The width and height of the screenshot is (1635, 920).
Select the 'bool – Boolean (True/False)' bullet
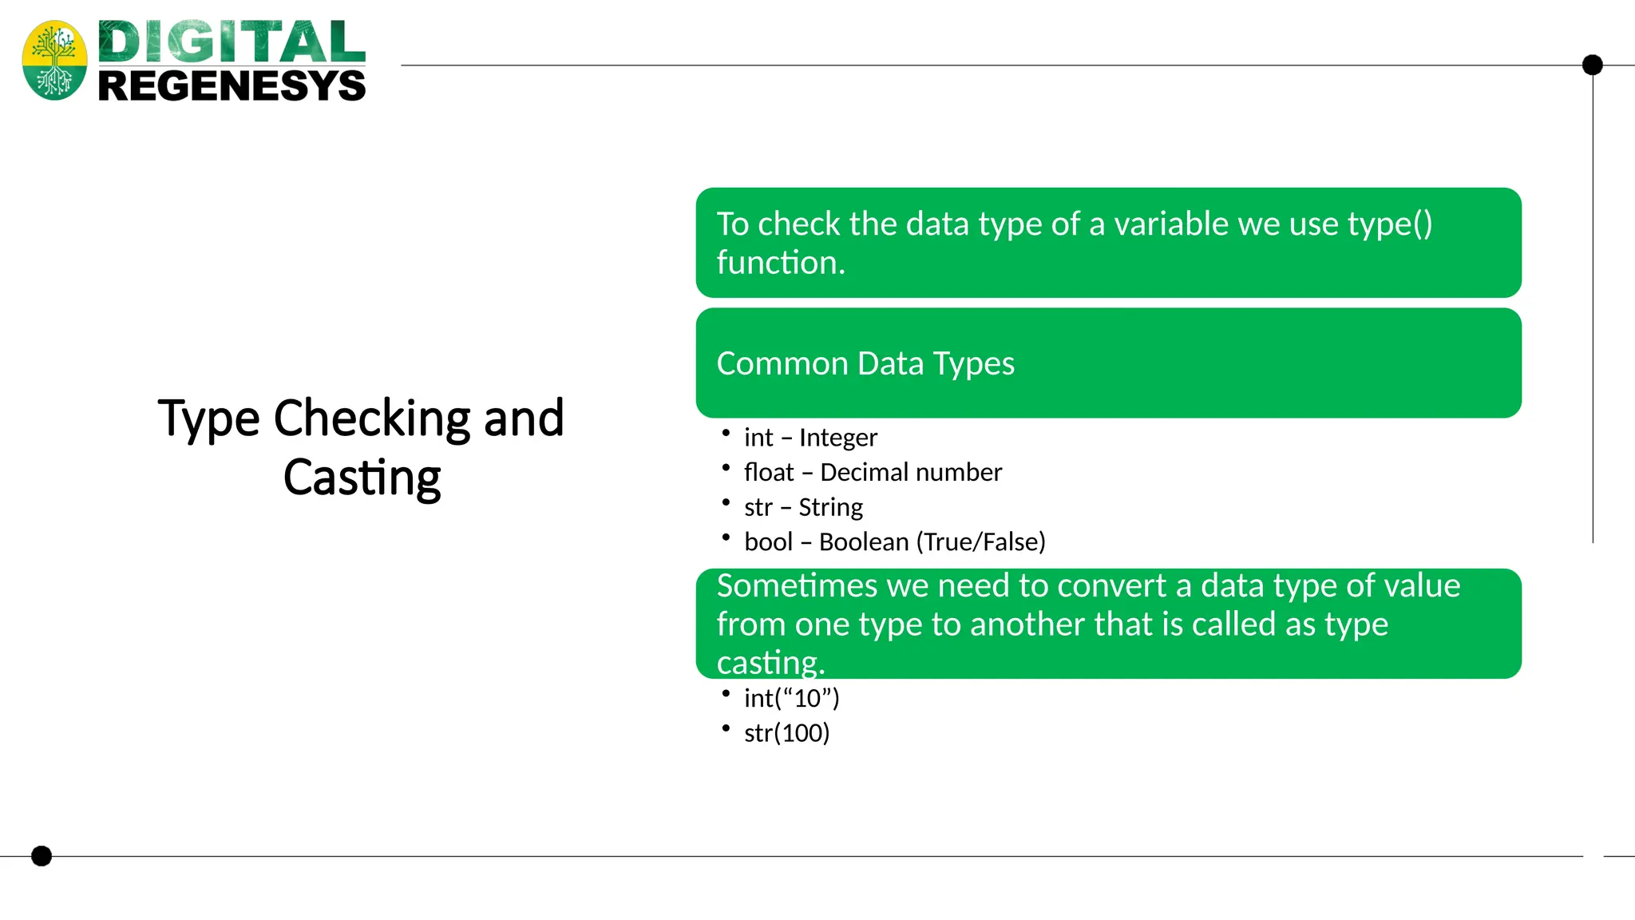tap(894, 541)
